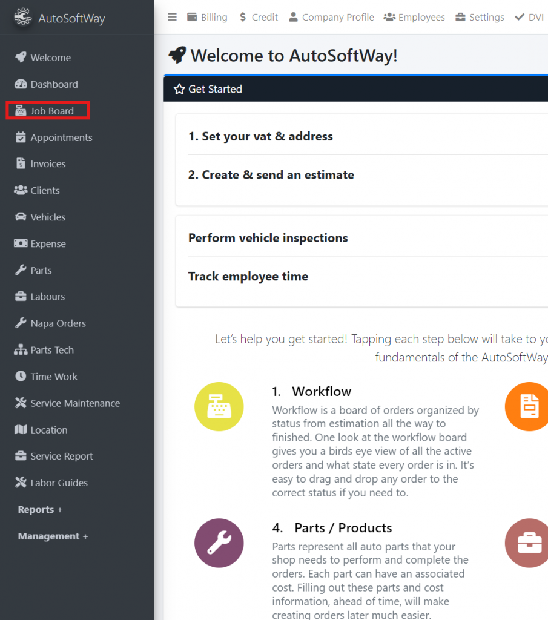Screen dimensions: 548x620
Task: Click the Time Work clock icon
Action: [x=21, y=376]
